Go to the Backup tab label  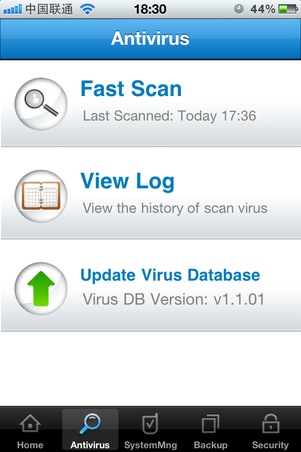tap(211, 445)
